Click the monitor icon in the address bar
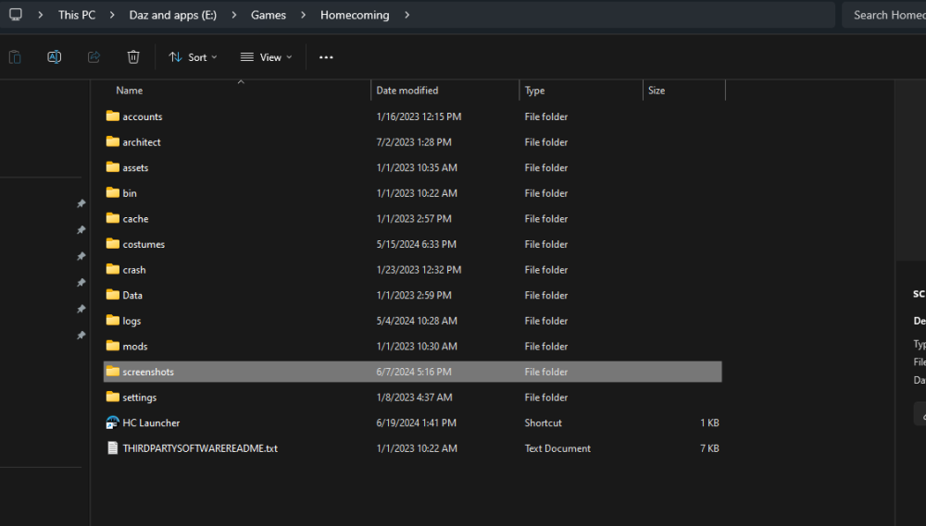Screen dimensions: 926x526 coord(16,15)
